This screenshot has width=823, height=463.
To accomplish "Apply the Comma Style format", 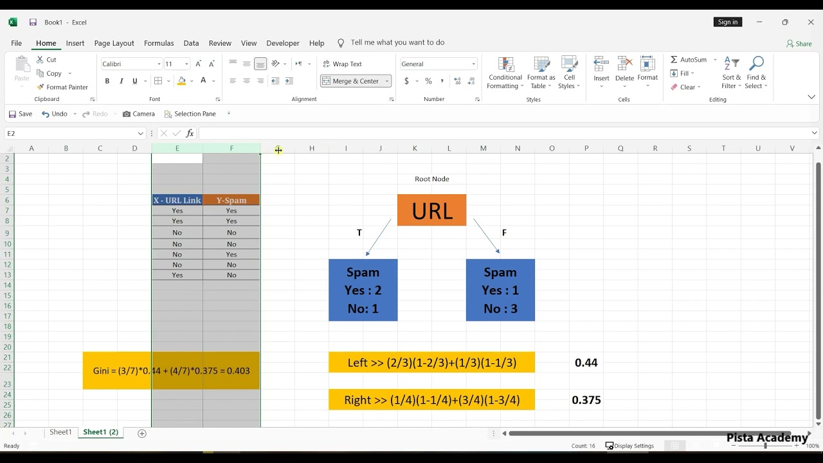I will coord(443,81).
